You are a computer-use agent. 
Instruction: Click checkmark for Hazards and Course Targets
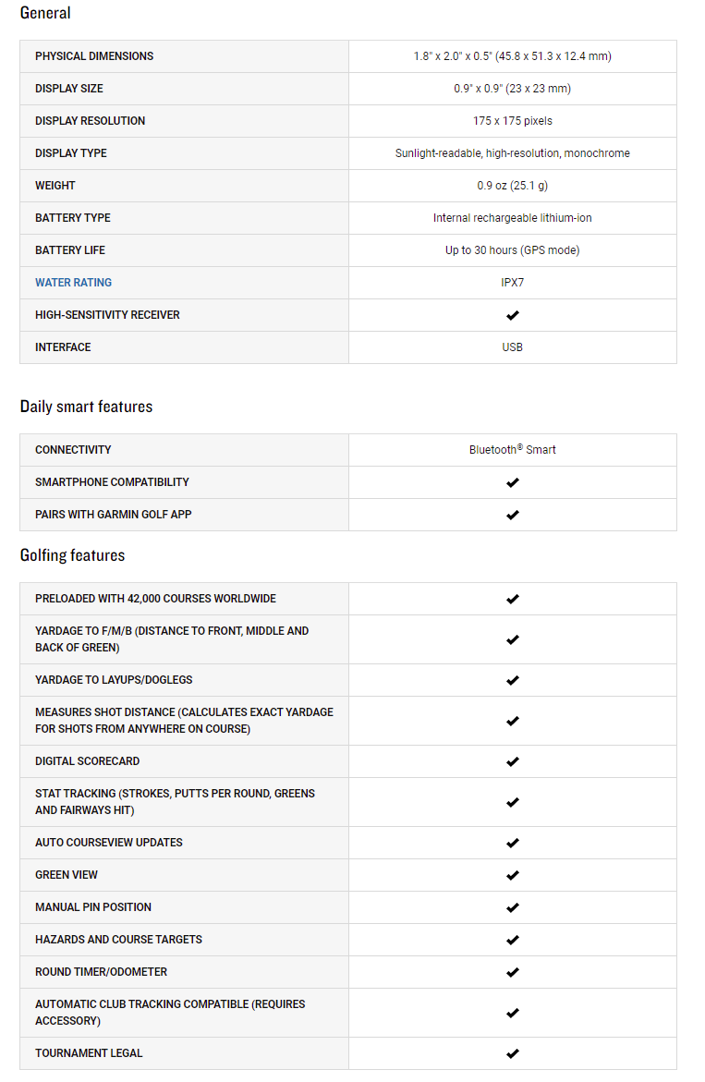(513, 941)
